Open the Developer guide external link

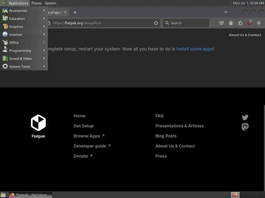(92, 146)
